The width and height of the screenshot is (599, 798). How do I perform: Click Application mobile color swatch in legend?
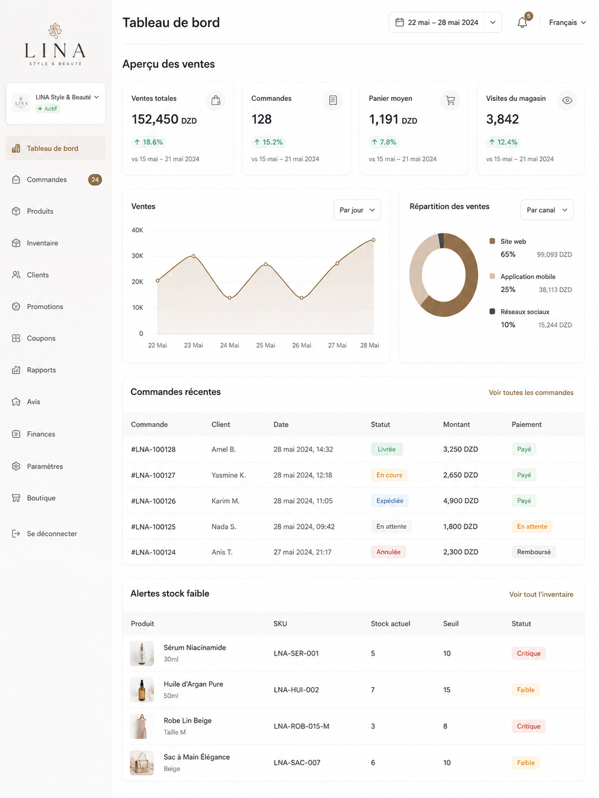[492, 276]
